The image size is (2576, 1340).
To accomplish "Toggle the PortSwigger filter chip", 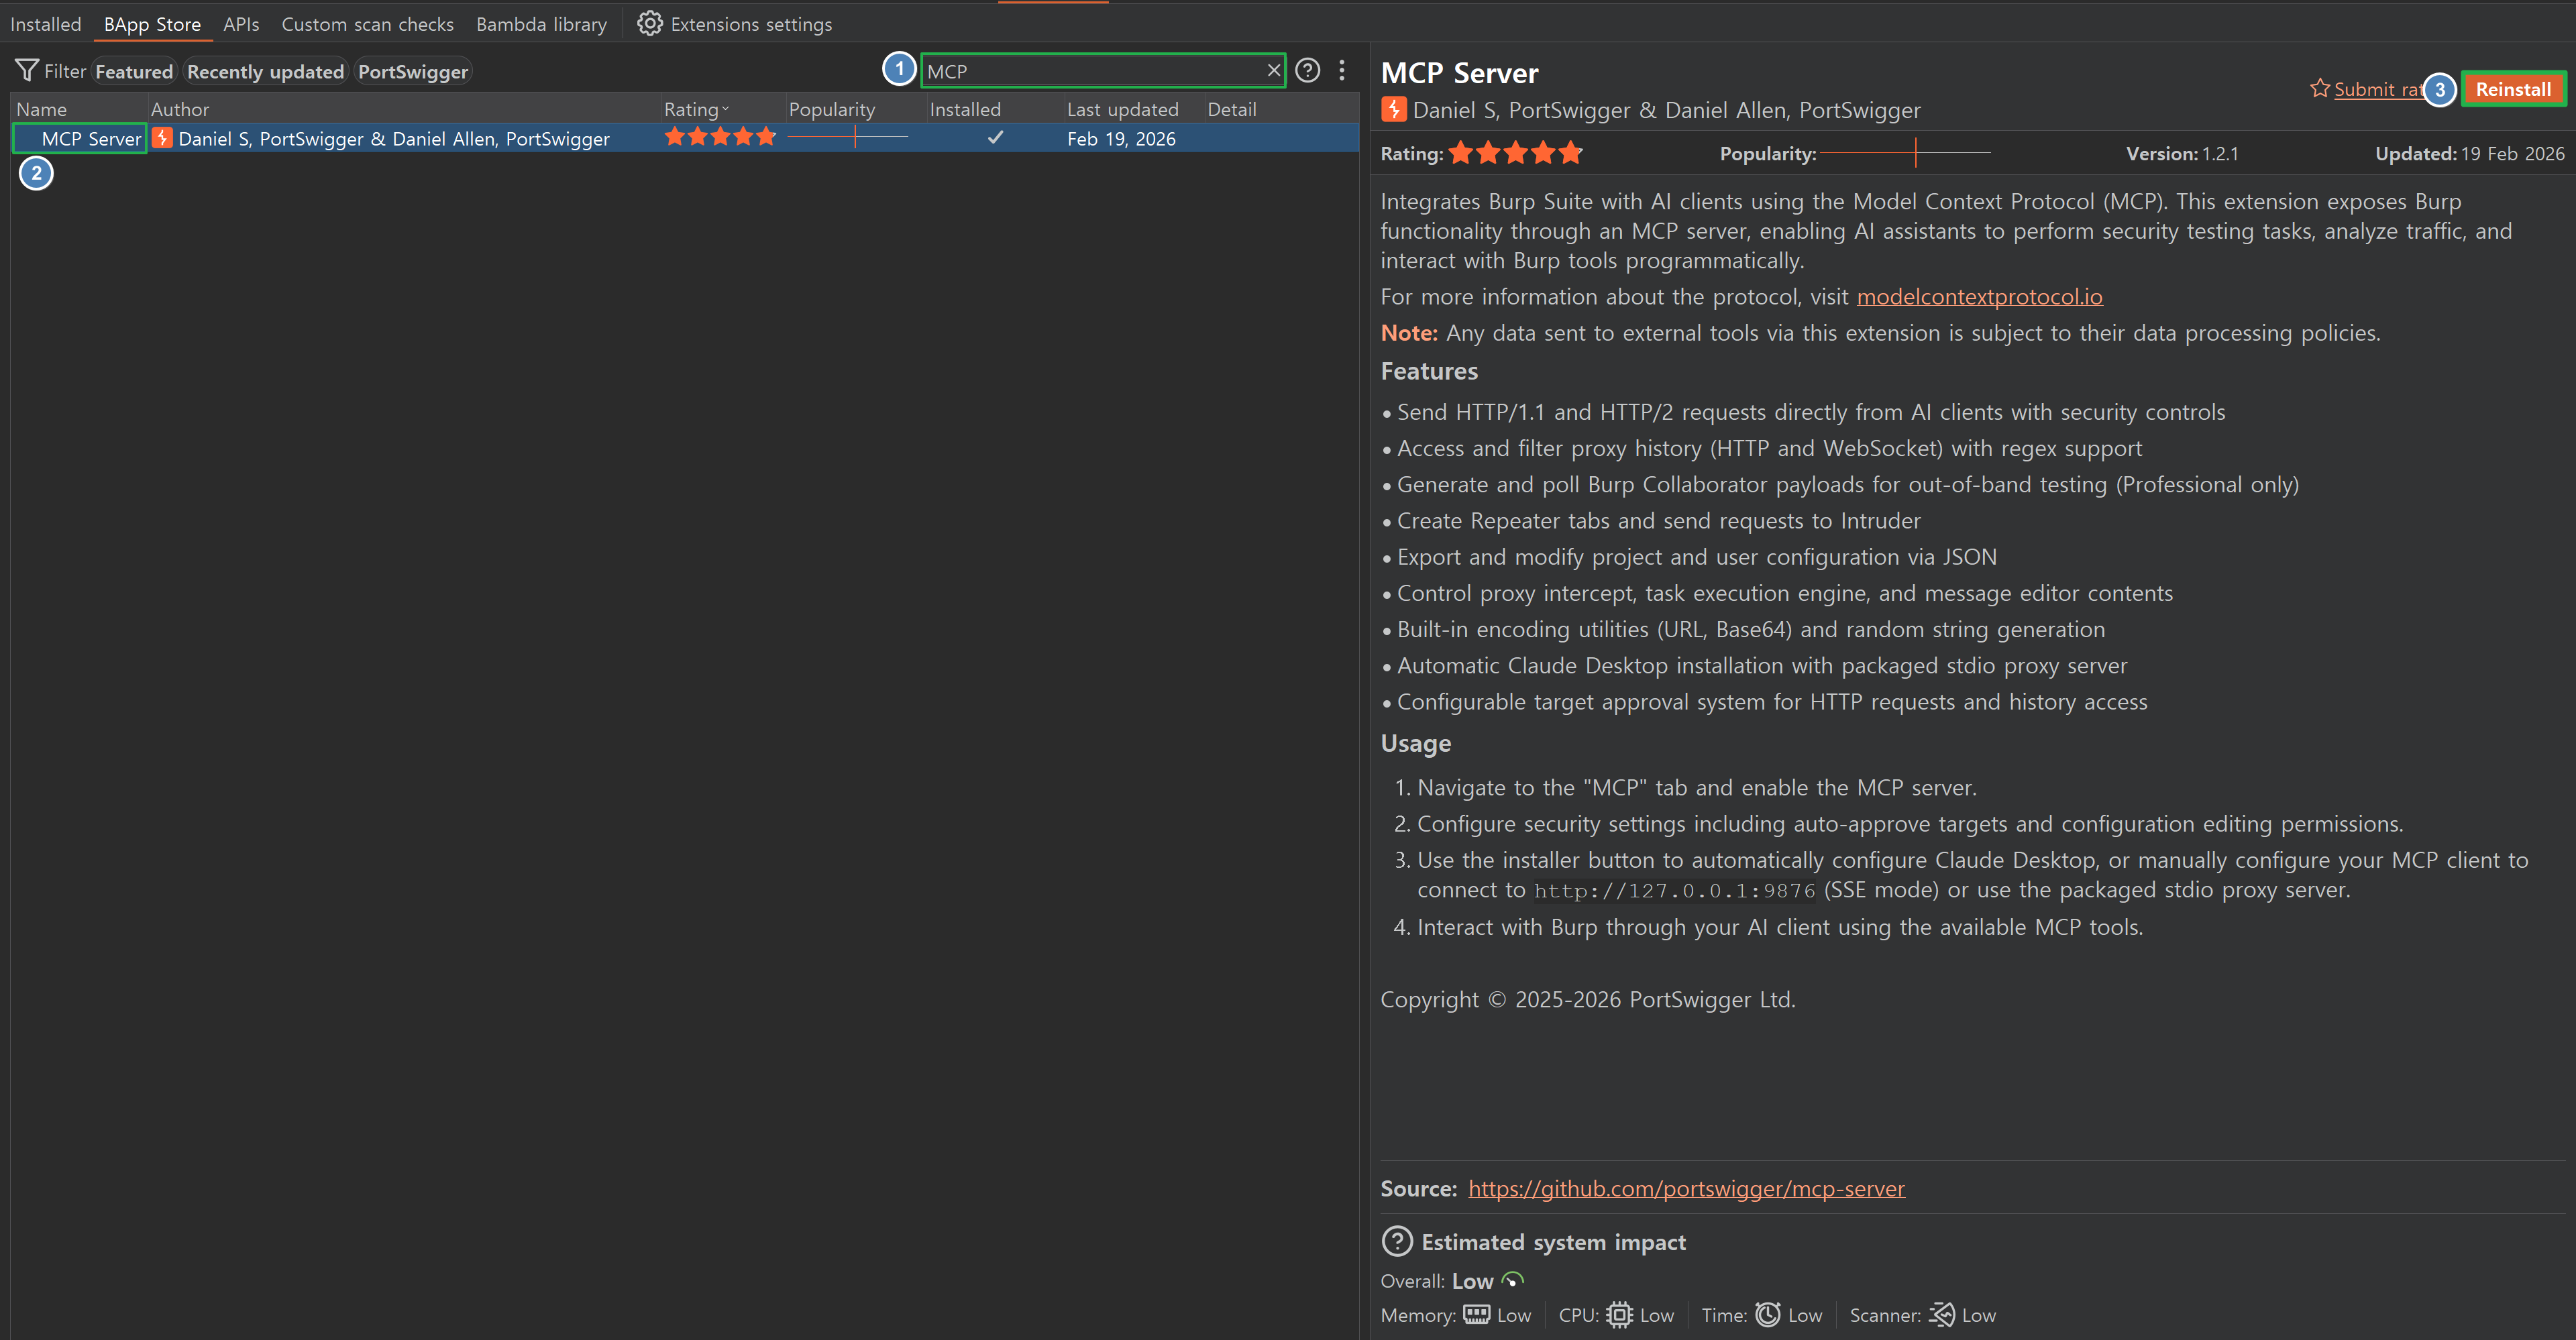I will (412, 72).
